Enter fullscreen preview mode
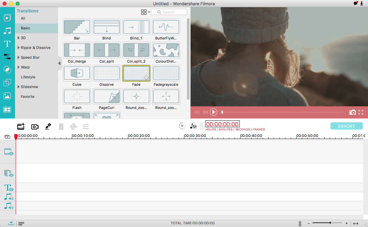The image size is (368, 227). pyautogui.click(x=361, y=112)
